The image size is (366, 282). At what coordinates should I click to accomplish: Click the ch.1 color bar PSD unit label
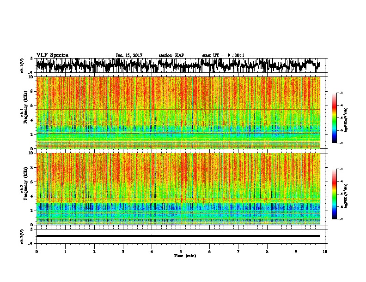pos(346,120)
